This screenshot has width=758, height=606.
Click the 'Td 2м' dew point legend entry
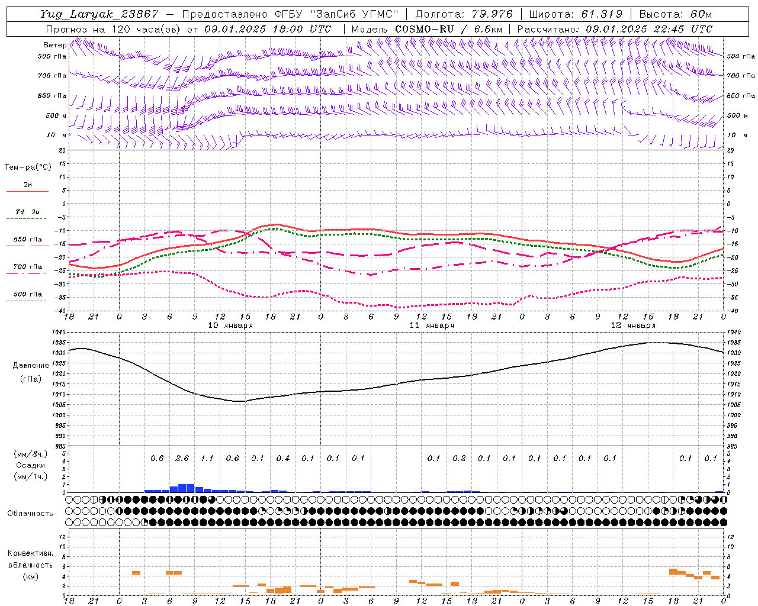(x=28, y=212)
